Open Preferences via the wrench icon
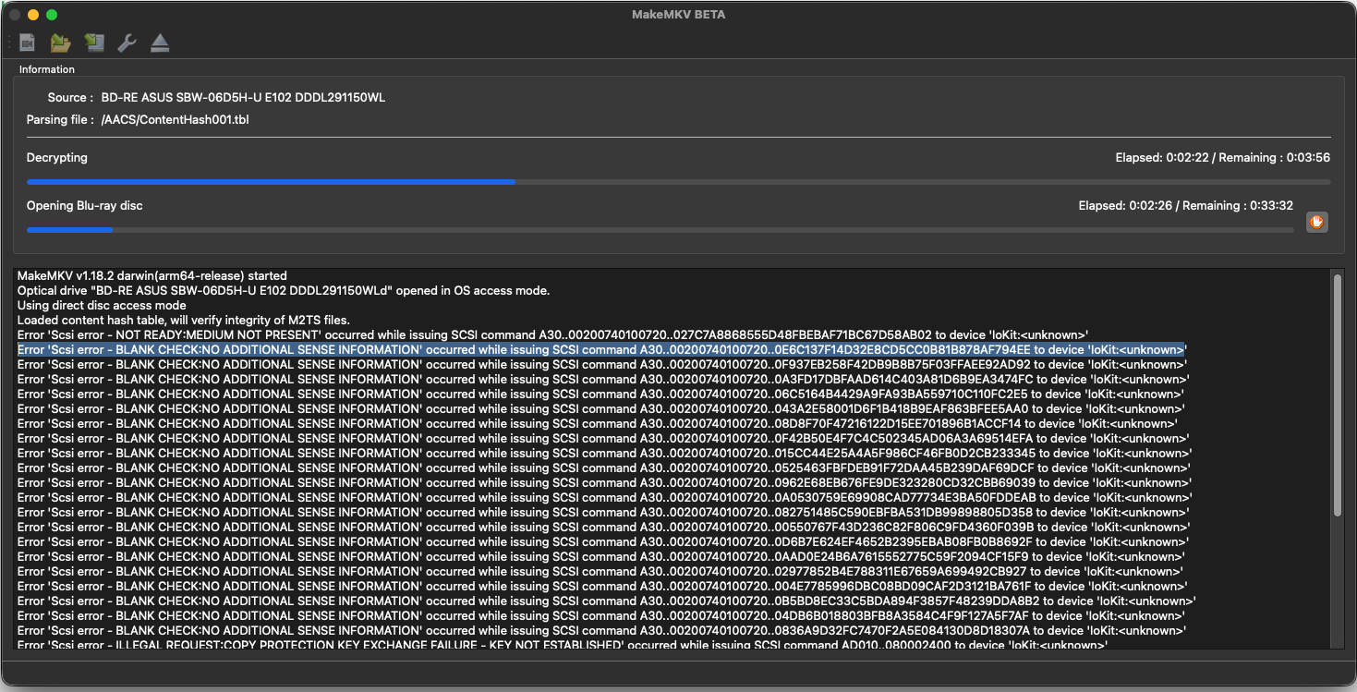 [127, 42]
